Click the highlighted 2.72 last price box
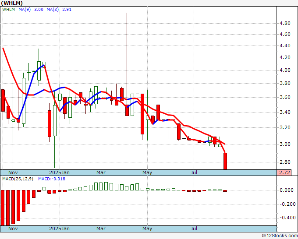This screenshot has width=298, height=239. (x=284, y=172)
